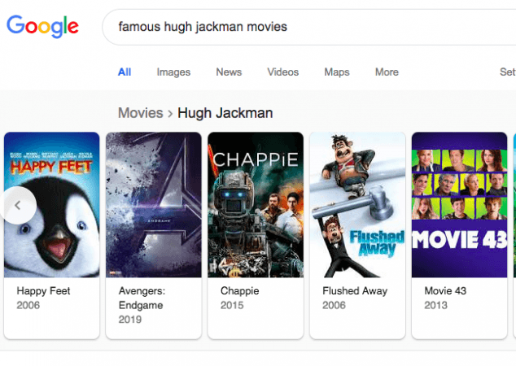The height and width of the screenshot is (366, 516).
Task: Click the Chappie title text
Action: (239, 291)
